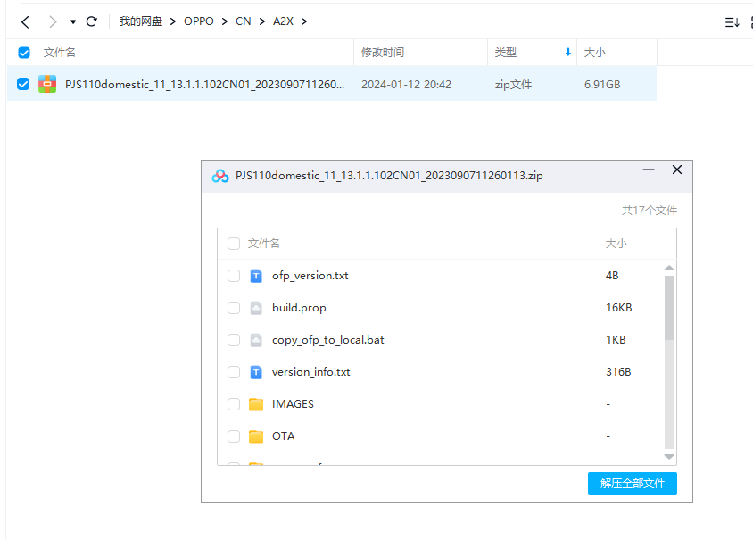Navigate to CN folder in breadcrumb
The width and height of the screenshot is (753, 539).
point(243,21)
